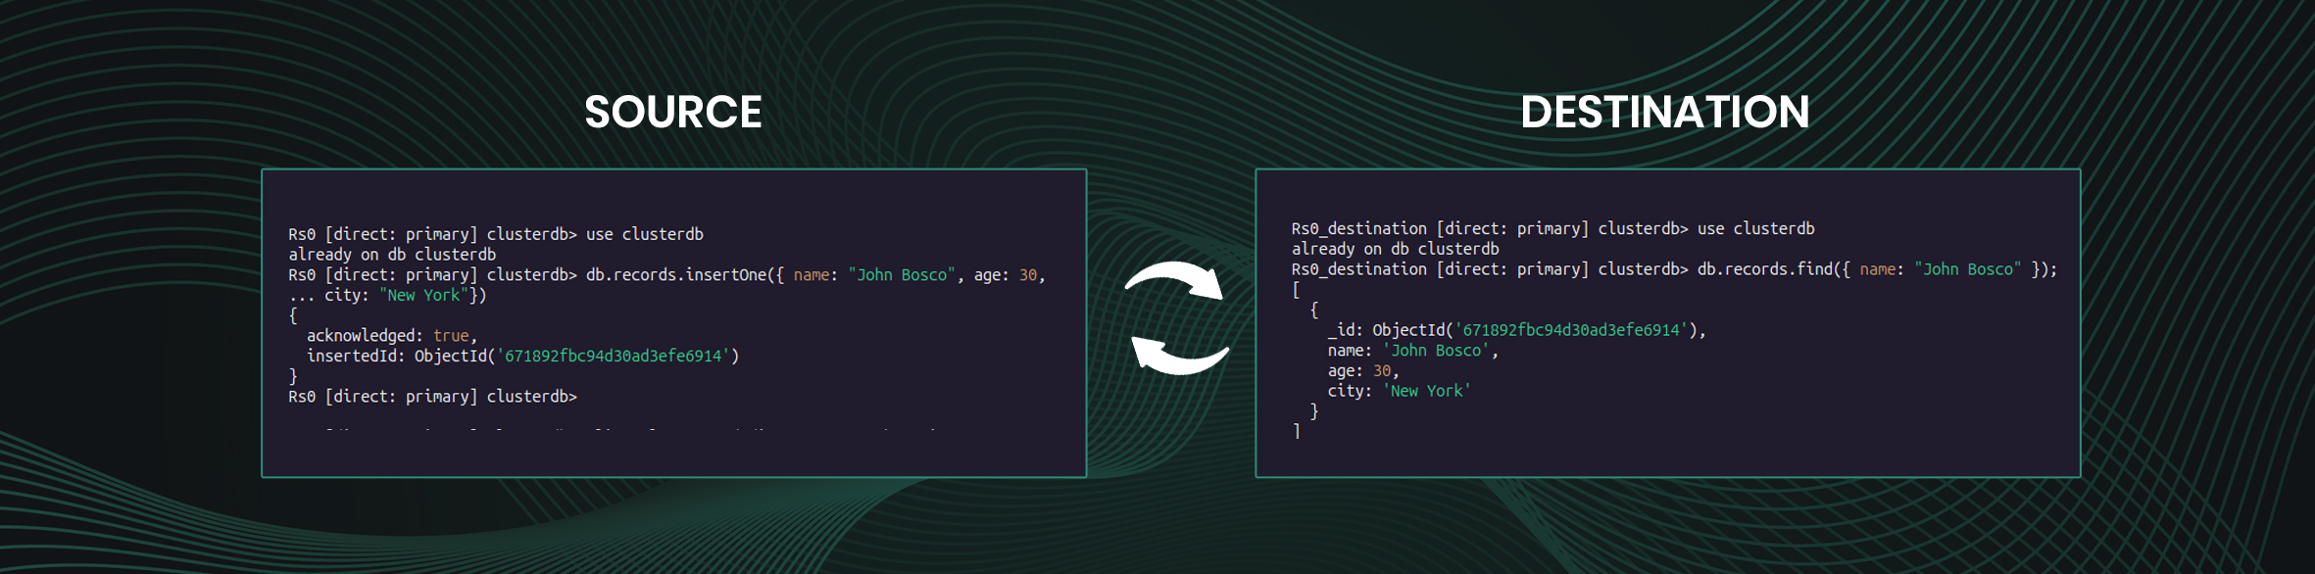The image size is (2315, 574).
Task: Click the DESTINATION heading
Action: pyautogui.click(x=1665, y=112)
